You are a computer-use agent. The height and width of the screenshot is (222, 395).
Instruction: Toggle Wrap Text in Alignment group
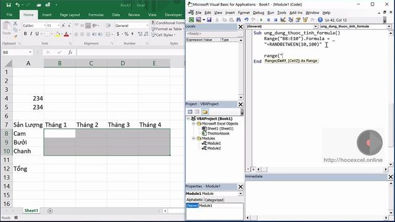click(x=108, y=25)
